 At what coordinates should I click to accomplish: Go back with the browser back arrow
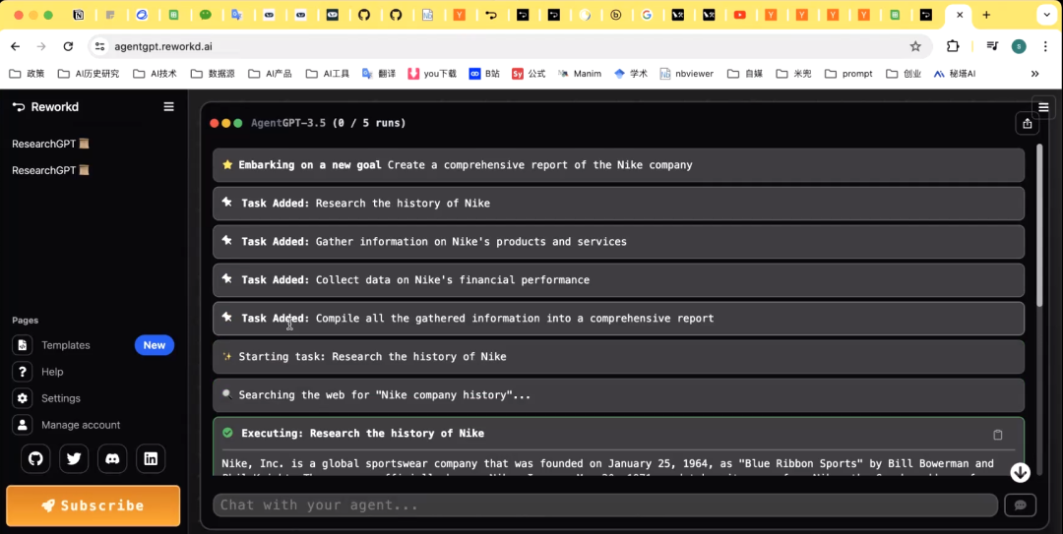pos(16,46)
